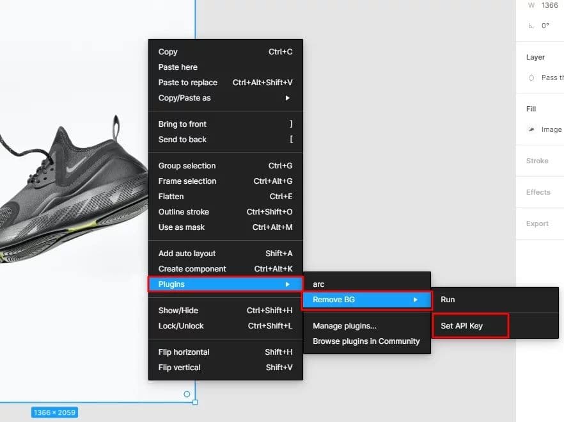Click the width value field showing 1366
Screen dimensions: 564x422
(x=549, y=5)
